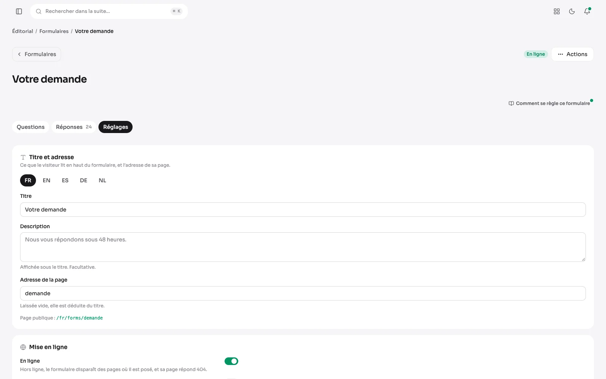Open the Actions menu
The image size is (606, 379).
point(572,54)
